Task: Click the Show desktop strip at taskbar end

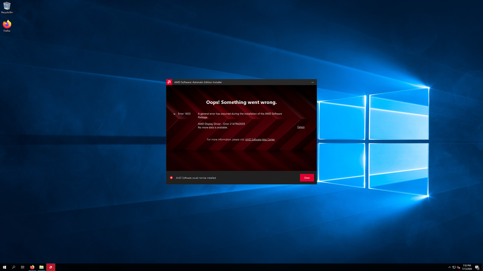Action: [482, 267]
